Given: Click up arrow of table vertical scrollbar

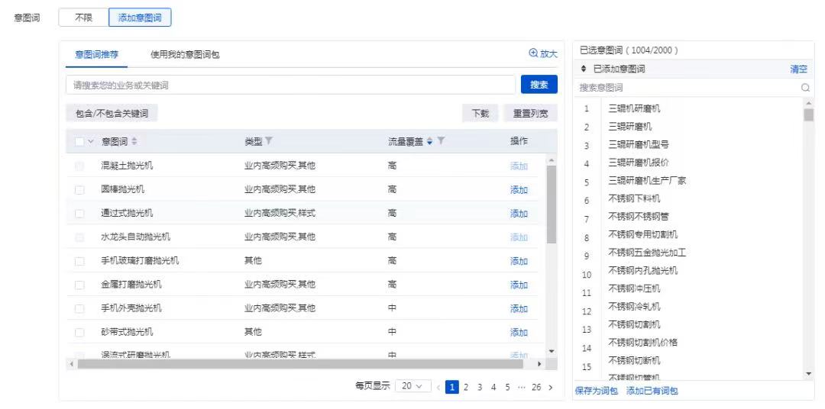Looking at the screenshot, I should pos(552,159).
